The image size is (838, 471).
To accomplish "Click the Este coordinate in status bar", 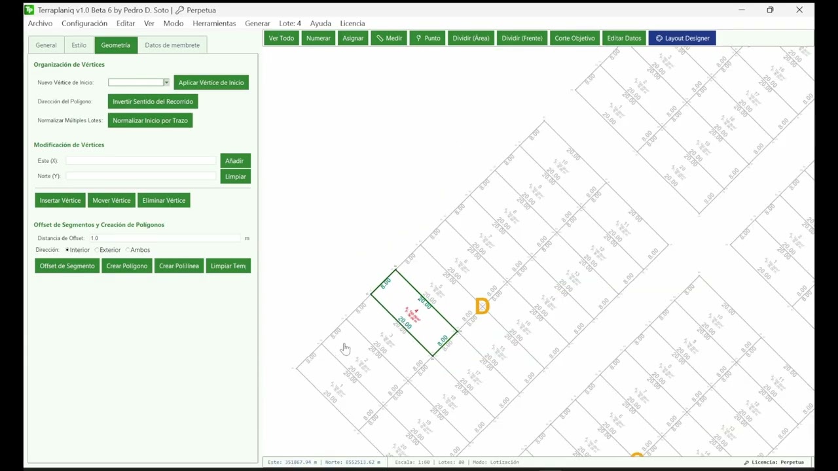I will (292, 462).
